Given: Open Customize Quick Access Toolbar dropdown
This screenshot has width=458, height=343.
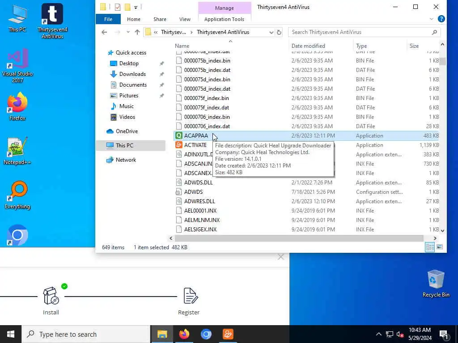Looking at the screenshot, I should (136, 7).
